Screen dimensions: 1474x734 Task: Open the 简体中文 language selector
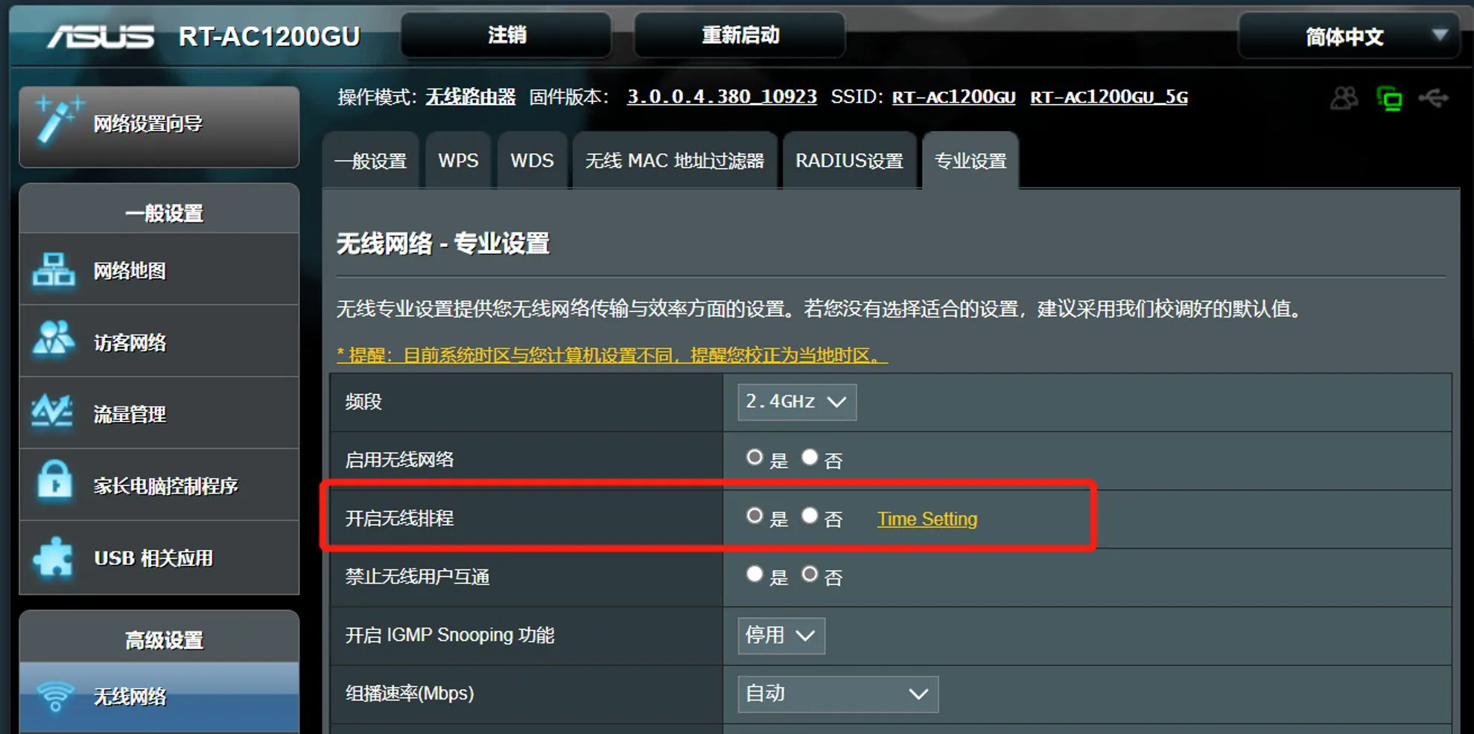pos(1348,36)
